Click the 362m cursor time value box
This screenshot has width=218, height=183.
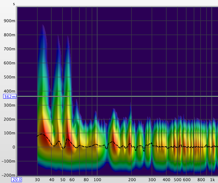click(x=10, y=96)
